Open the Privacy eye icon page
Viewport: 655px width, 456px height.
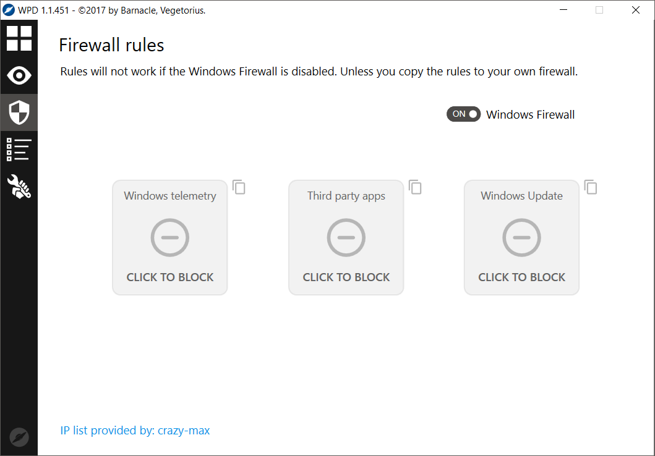[19, 75]
